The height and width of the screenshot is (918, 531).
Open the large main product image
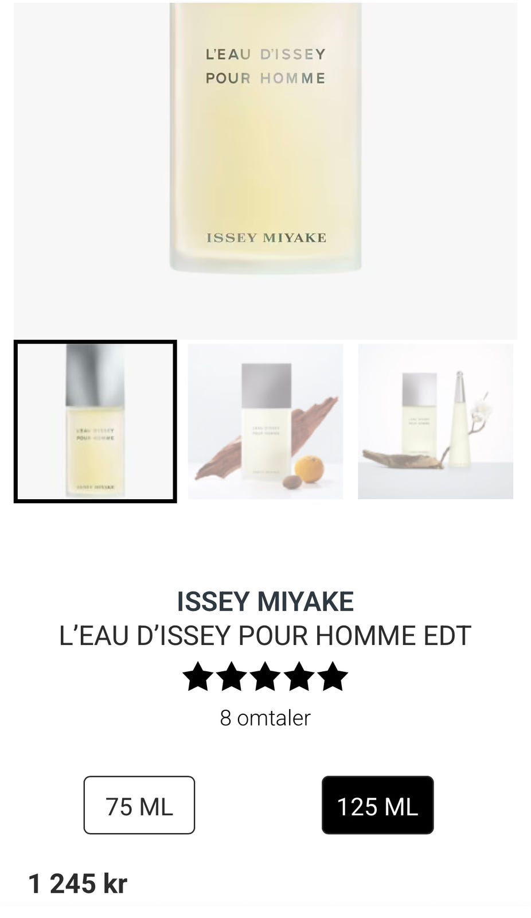click(265, 170)
